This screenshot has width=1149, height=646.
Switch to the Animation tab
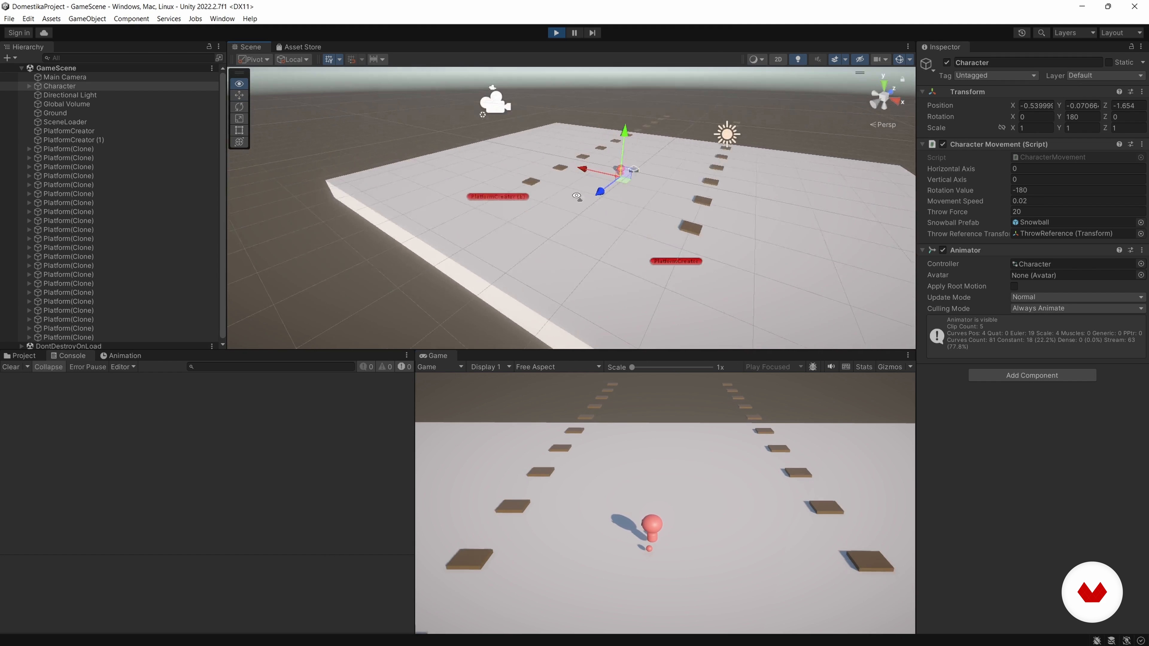click(x=120, y=355)
